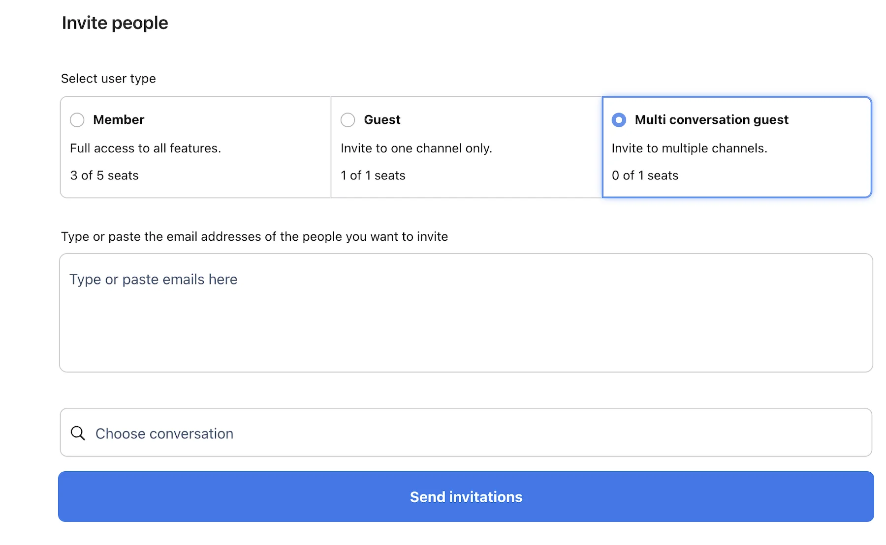Viewport: 886px width, 545px height.
Task: Click the Invite people heading
Action: (115, 22)
